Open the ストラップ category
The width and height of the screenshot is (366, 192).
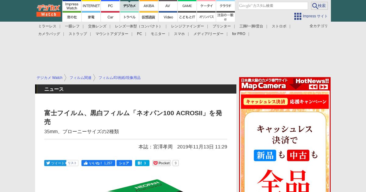pos(78,34)
